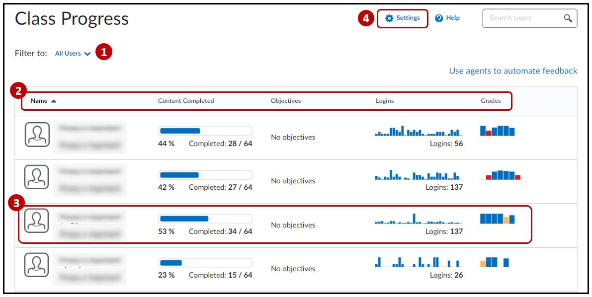The height and width of the screenshot is (297, 592).
Task: Open the grades chart in the 42 % row
Action: tap(500, 175)
